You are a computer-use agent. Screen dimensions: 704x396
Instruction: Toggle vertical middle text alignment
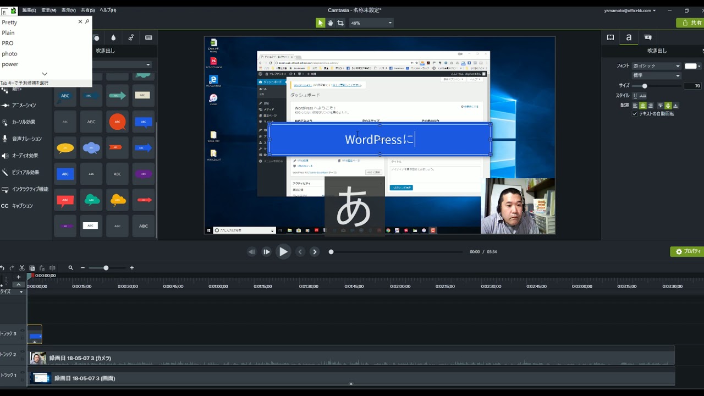coord(668,106)
